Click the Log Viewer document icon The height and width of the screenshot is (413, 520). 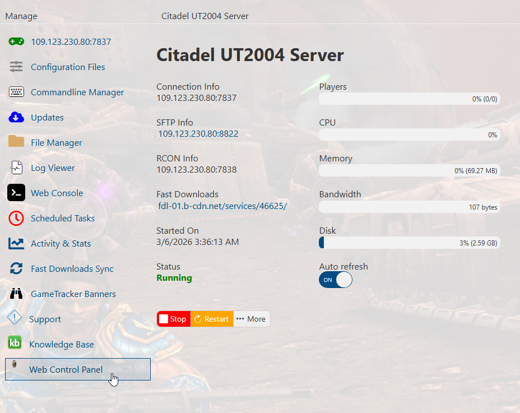tap(16, 168)
